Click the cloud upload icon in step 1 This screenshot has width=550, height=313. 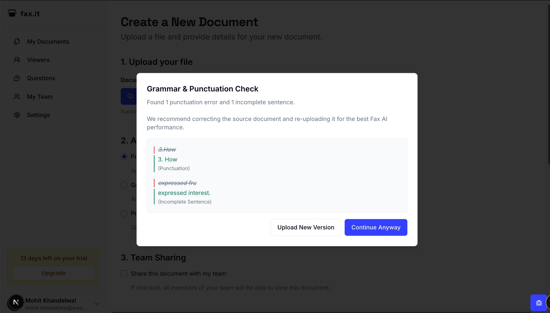point(130,96)
